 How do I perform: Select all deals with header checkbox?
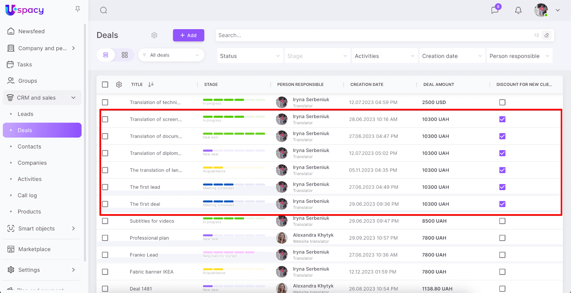tap(105, 84)
